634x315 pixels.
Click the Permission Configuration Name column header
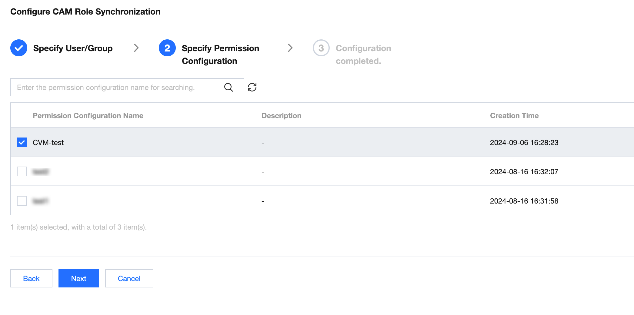(x=88, y=116)
